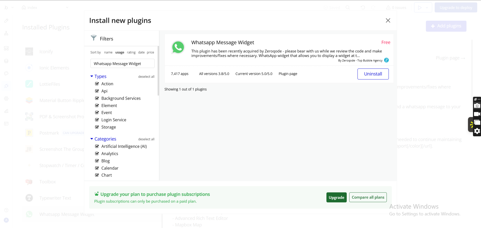Open Compare all plans
The width and height of the screenshot is (481, 228).
[x=368, y=197]
